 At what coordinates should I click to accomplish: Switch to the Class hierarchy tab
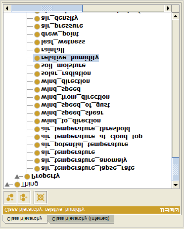[25, 219]
